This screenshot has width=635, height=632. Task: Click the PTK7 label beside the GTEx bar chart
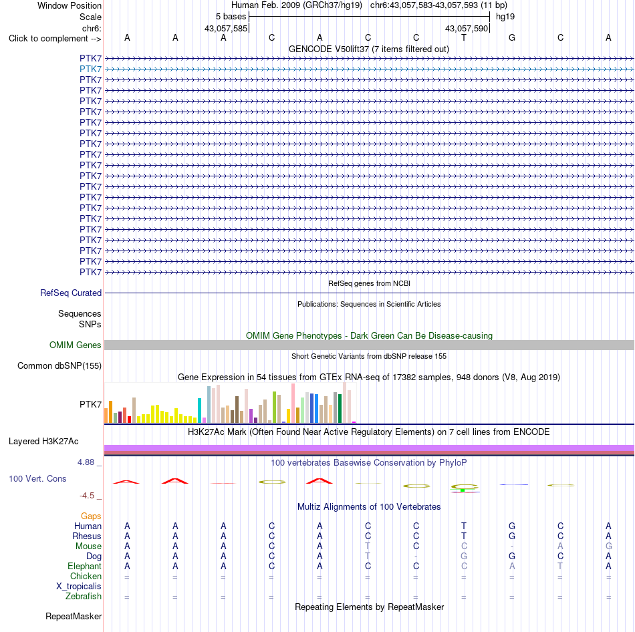(90, 404)
